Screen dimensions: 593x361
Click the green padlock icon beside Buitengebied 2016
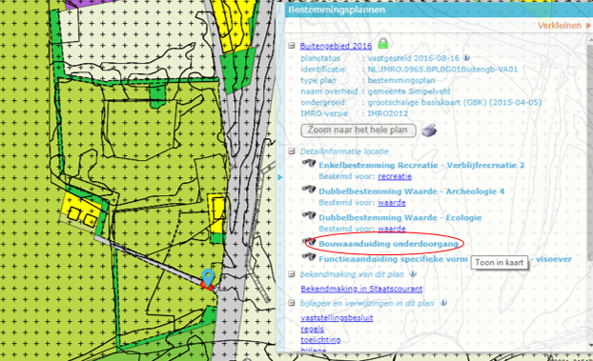pos(382,43)
